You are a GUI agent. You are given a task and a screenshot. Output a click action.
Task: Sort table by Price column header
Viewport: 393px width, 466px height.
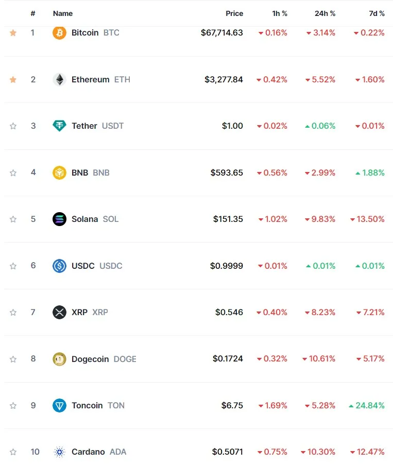(x=234, y=13)
